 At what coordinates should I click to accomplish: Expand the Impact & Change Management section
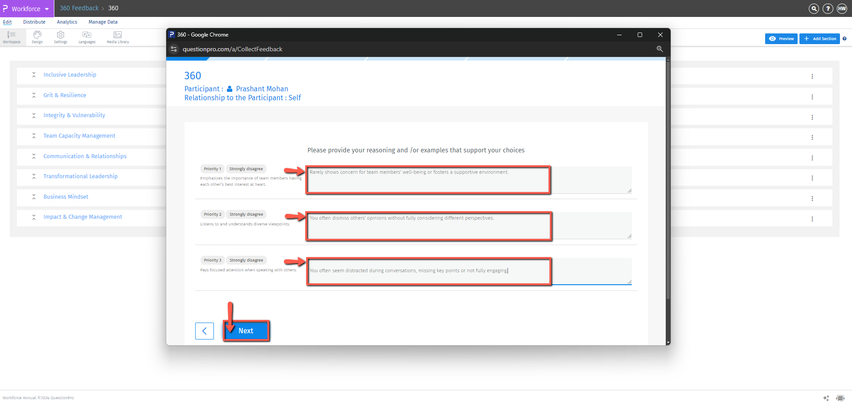(x=34, y=217)
